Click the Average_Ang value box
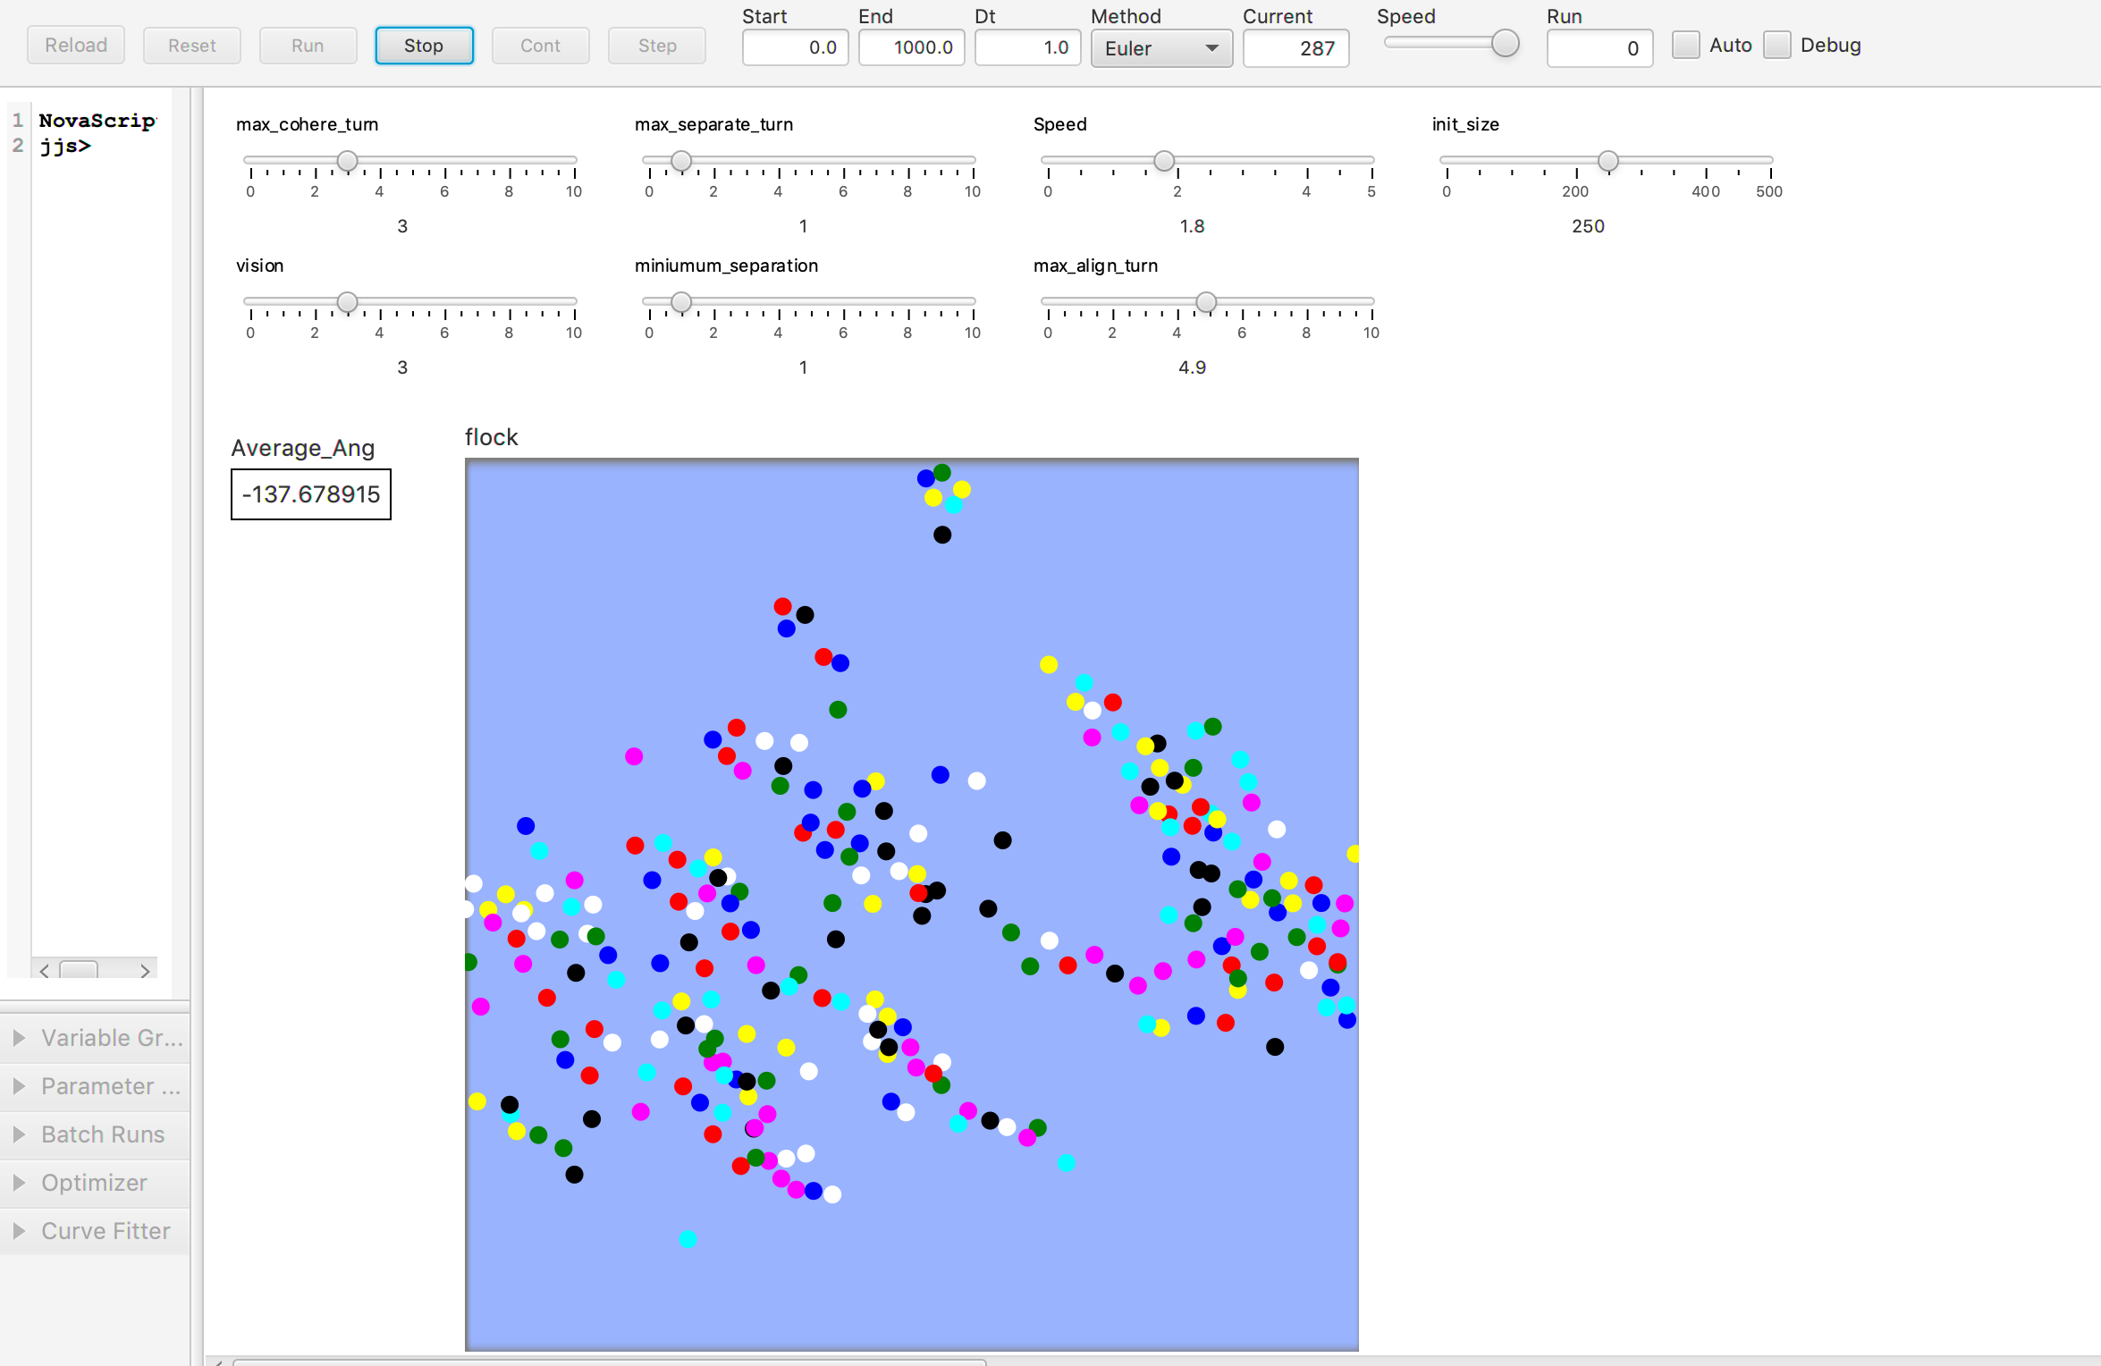The height and width of the screenshot is (1366, 2101). click(311, 494)
